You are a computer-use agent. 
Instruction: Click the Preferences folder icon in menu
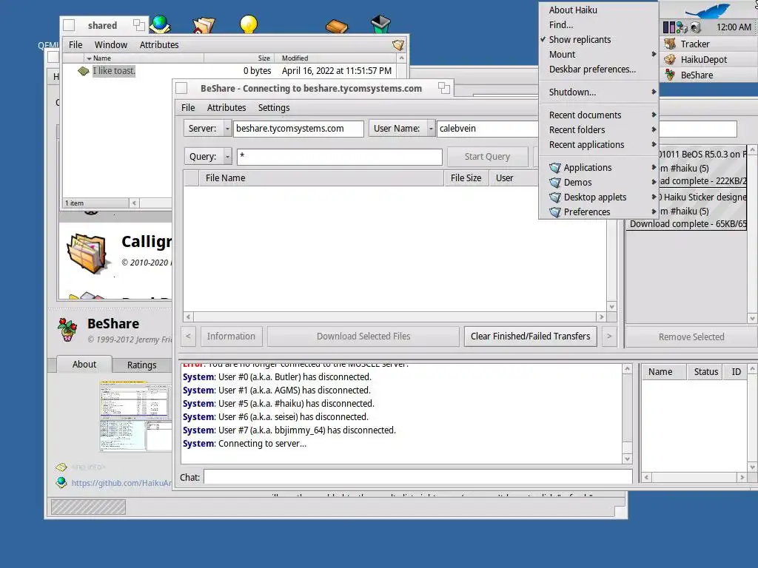click(x=555, y=212)
